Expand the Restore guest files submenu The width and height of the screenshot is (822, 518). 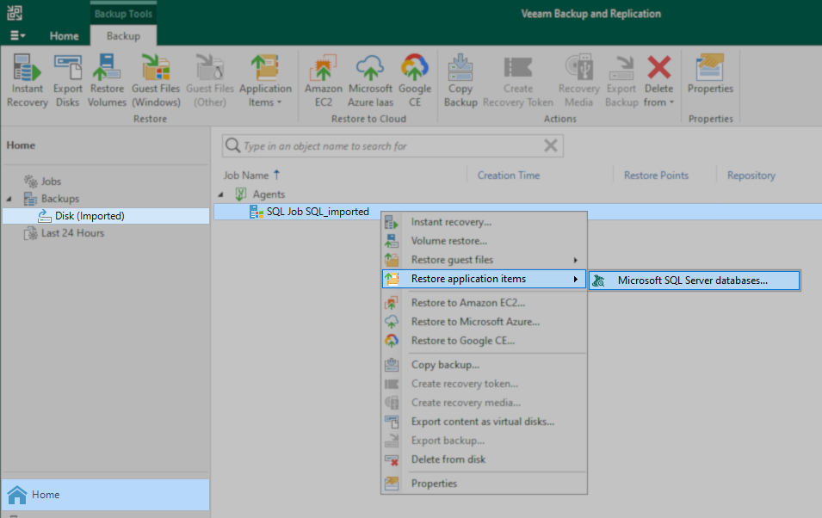click(484, 260)
